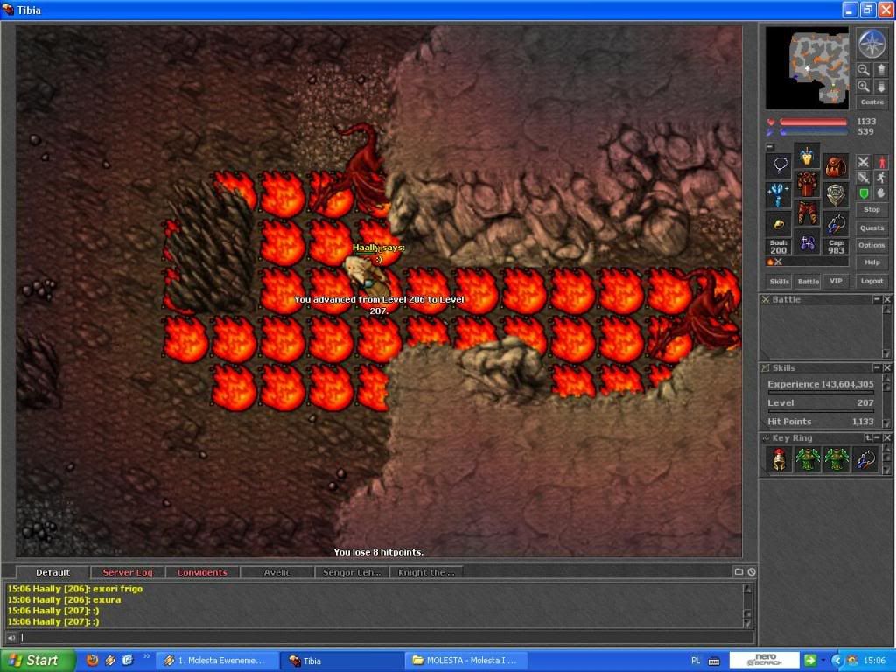Image resolution: width=896 pixels, height=672 pixels.
Task: Click the second green armor in Key Ring
Action: tap(836, 459)
